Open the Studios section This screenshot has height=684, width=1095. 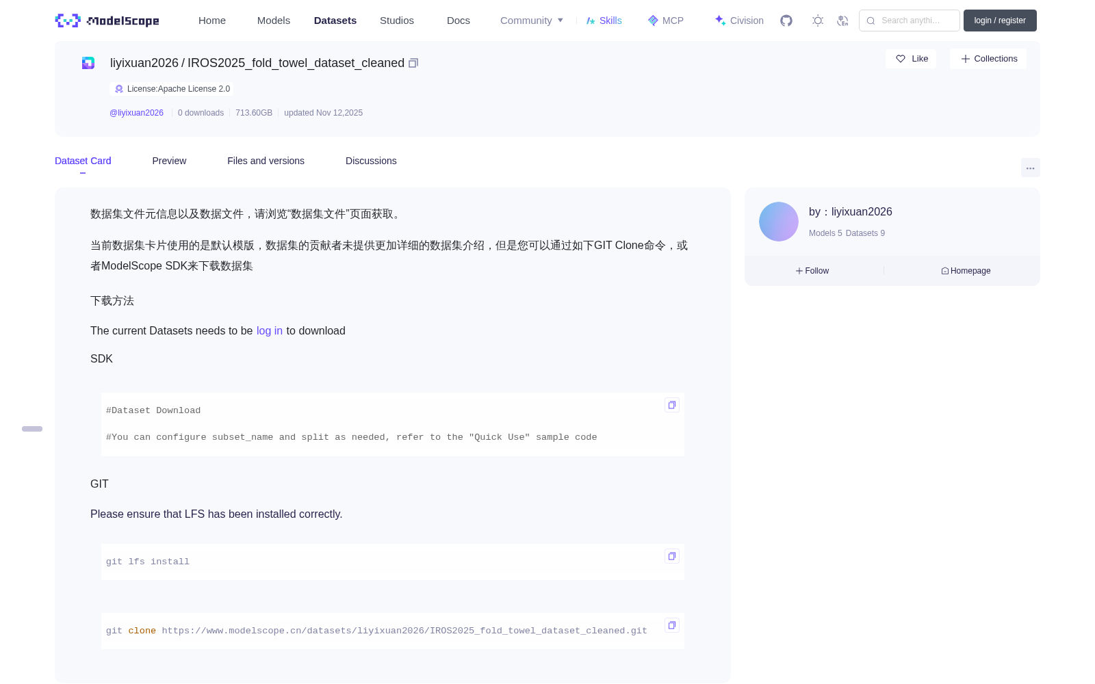click(397, 21)
